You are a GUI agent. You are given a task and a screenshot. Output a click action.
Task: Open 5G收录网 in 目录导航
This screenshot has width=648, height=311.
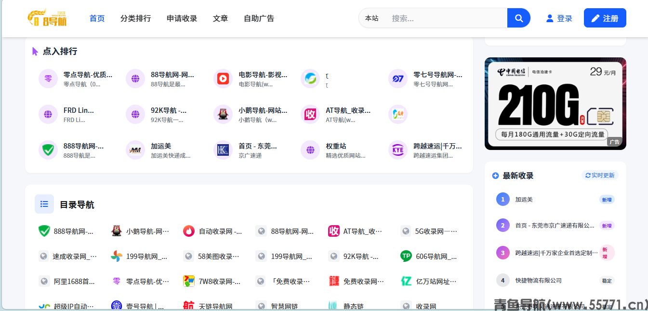click(436, 231)
